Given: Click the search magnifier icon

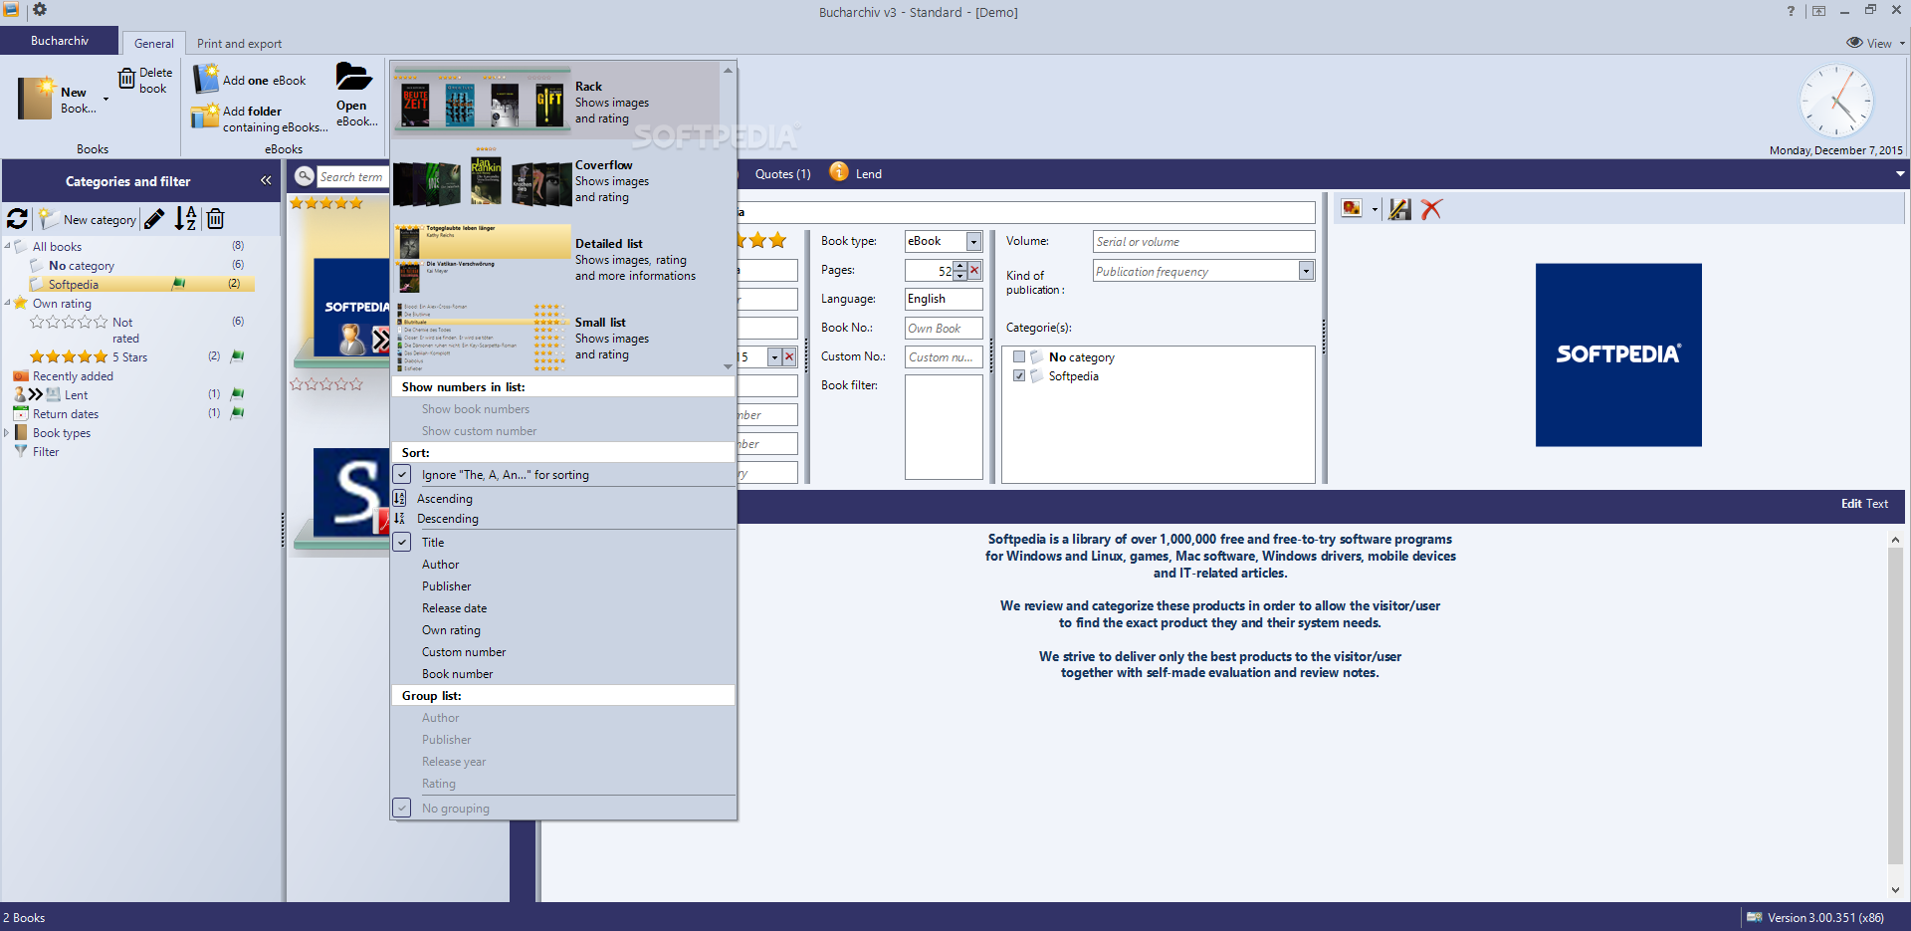Looking at the screenshot, I should (305, 176).
